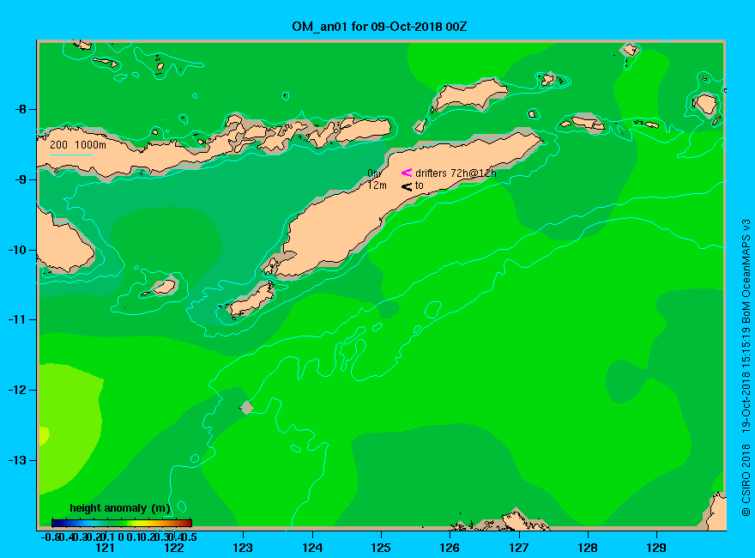Screen dimensions: 755x558
Task: Select the "drifters 72h@12h" legend text
Action: point(456,173)
